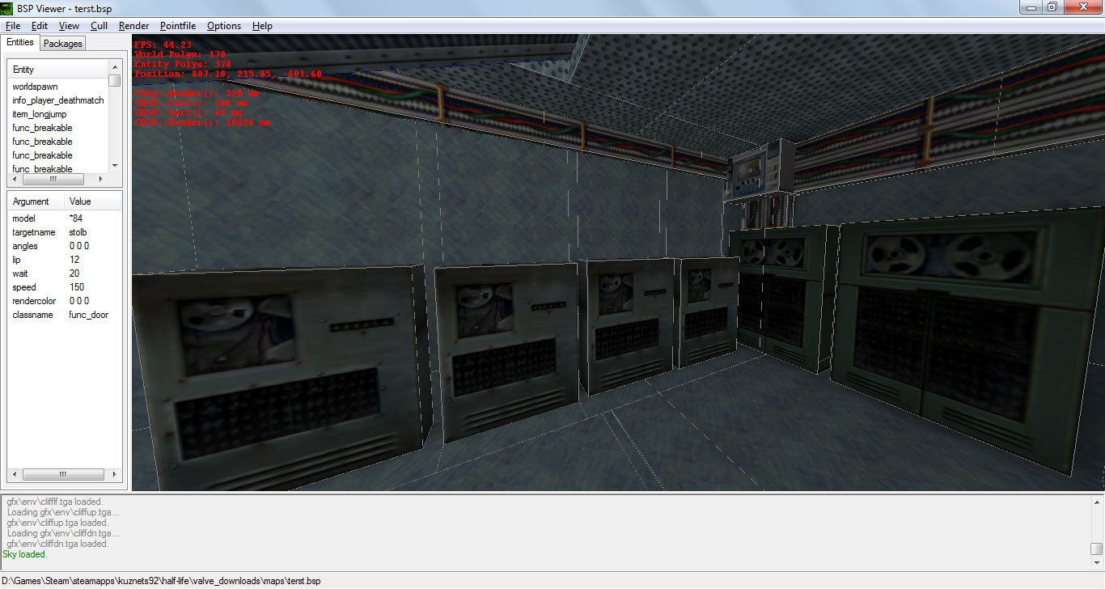Click the wall-mounted control box in viewport
The width and height of the screenshot is (1105, 589).
click(762, 170)
